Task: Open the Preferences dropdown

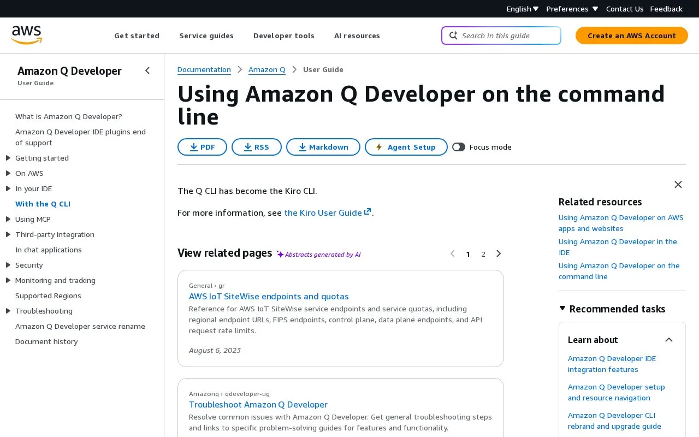Action: point(572,9)
